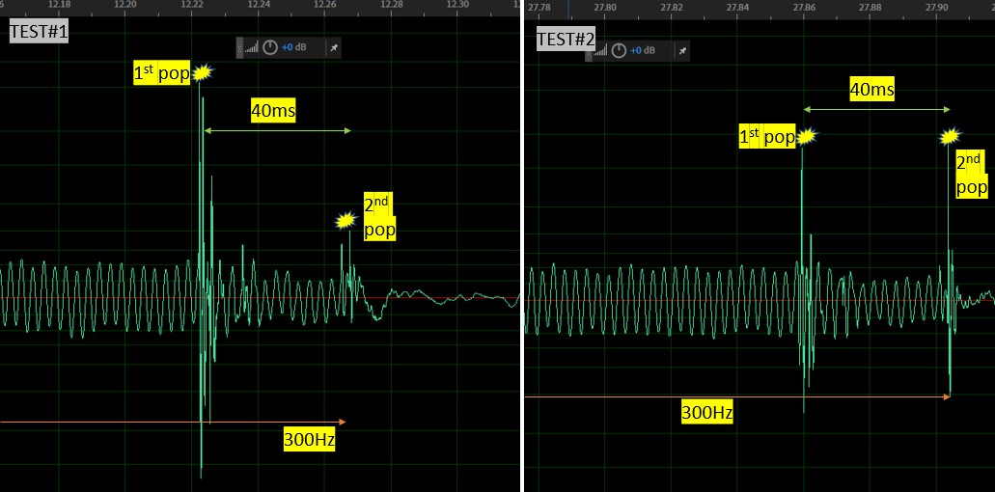This screenshot has width=995, height=492.
Task: Click 12.20 on the left timeline ruler
Action: click(125, 4)
